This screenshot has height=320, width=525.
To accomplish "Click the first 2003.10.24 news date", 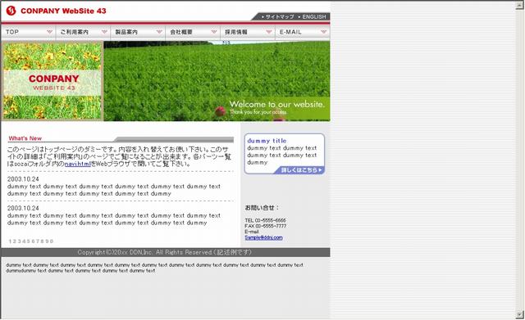I will coord(23,179).
